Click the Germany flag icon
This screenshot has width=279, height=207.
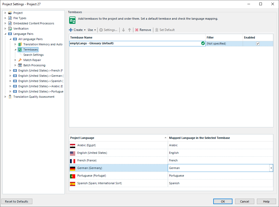click(x=73, y=169)
